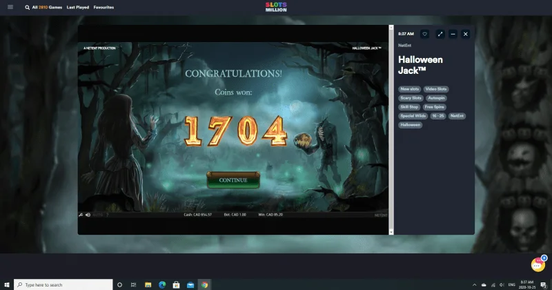Select the Free Spins tag
Image resolution: width=552 pixels, height=290 pixels.
tap(435, 107)
